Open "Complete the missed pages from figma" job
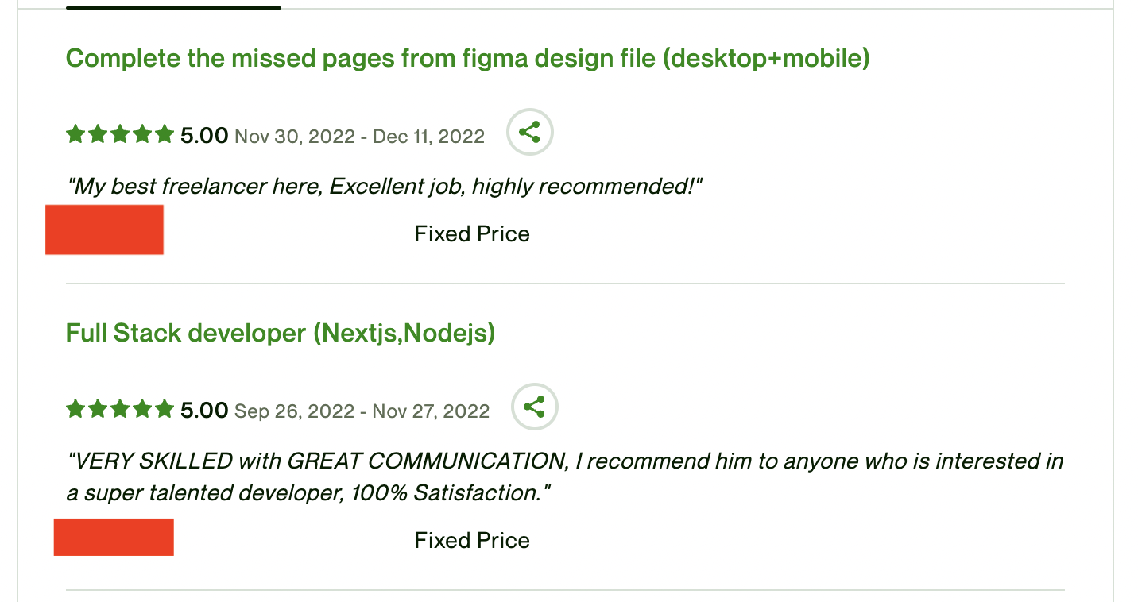 coord(467,58)
